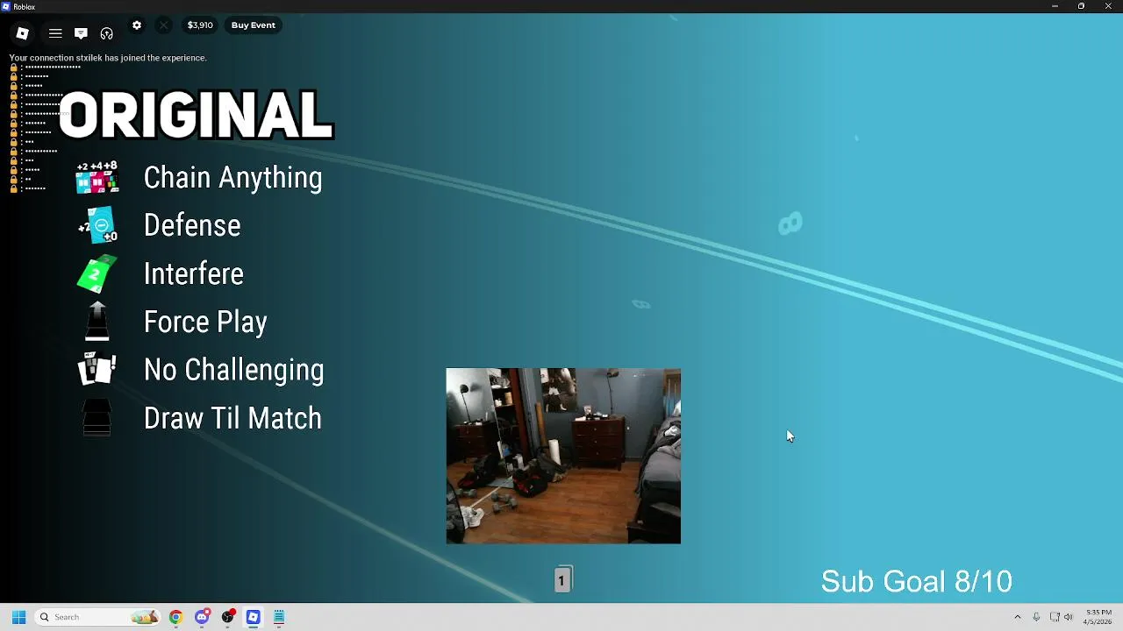
Task: Click the Roblox taskbar icon
Action: (x=254, y=617)
